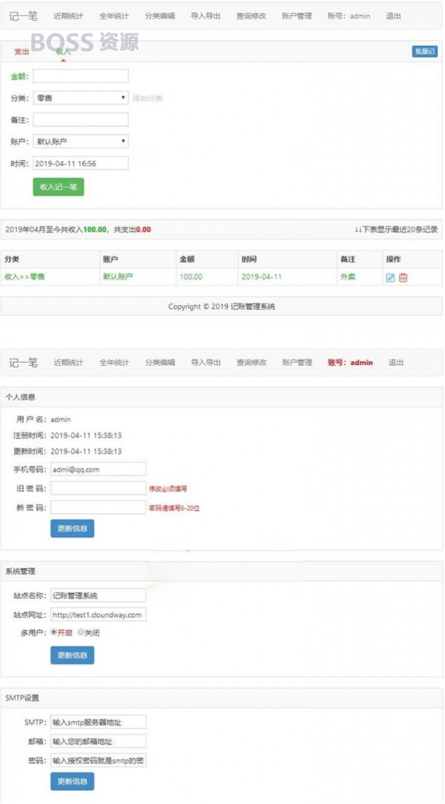Focus the SMTP server address field
The width and height of the screenshot is (445, 804).
click(99, 722)
